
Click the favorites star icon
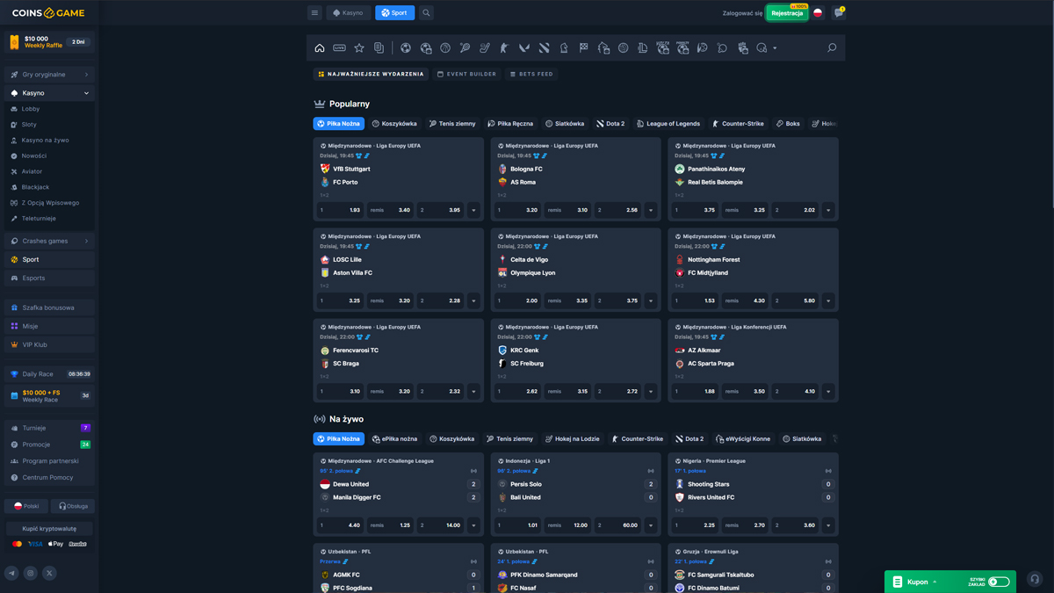coord(359,48)
